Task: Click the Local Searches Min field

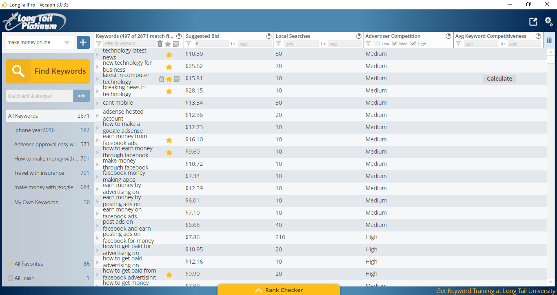Action: click(301, 44)
